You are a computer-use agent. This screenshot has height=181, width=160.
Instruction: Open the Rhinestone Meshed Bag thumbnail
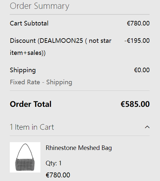coord(25,157)
